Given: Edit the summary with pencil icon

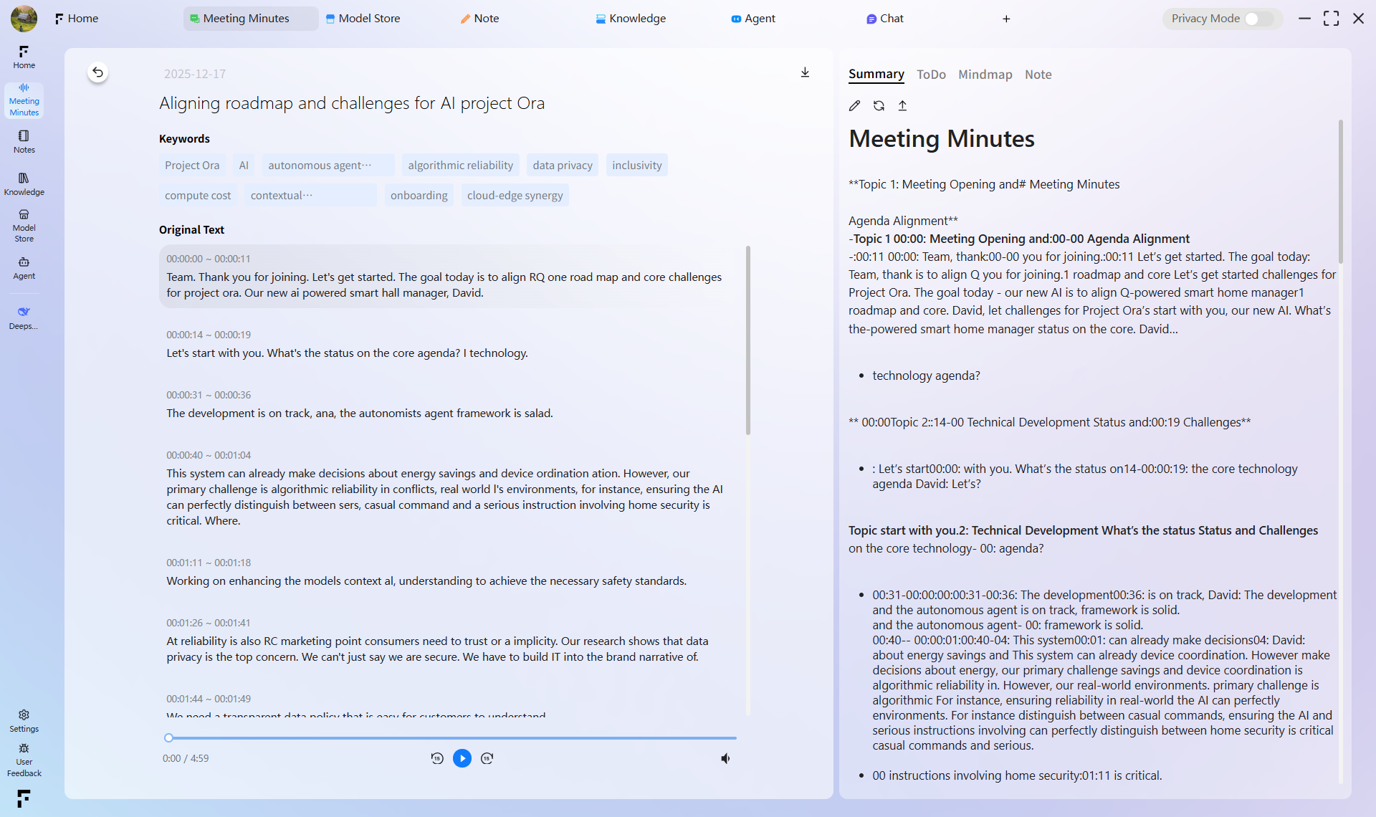Looking at the screenshot, I should coord(854,106).
